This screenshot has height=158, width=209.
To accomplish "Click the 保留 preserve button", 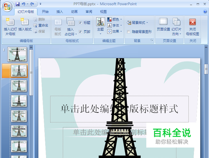I will point(39,31).
